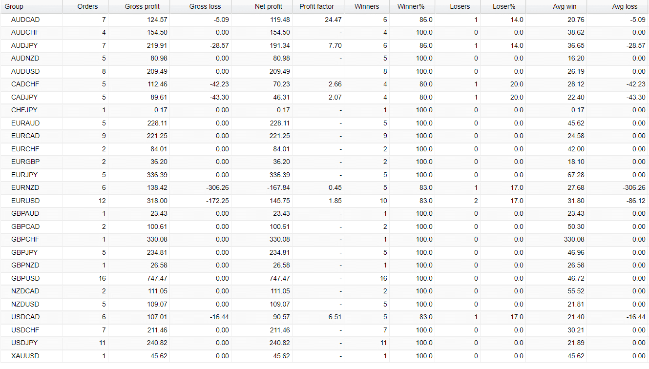Select the XAUUSD group row
649x369 pixels.
point(324,356)
